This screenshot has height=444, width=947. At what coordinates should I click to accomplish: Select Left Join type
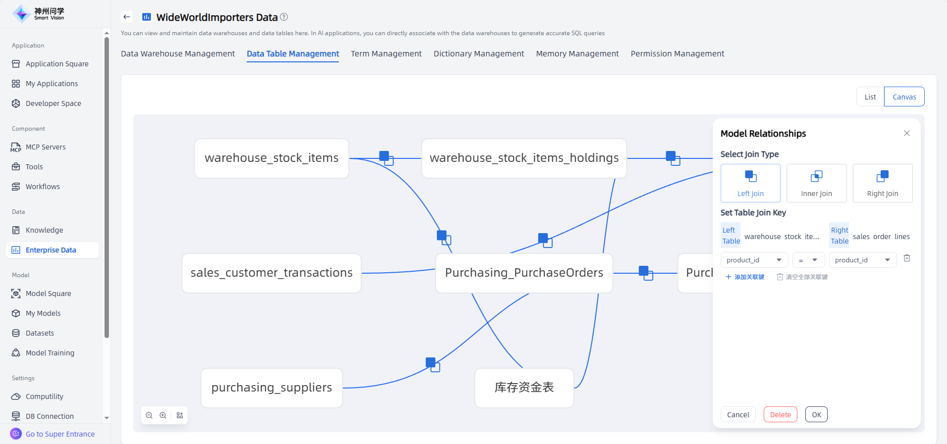pyautogui.click(x=750, y=183)
